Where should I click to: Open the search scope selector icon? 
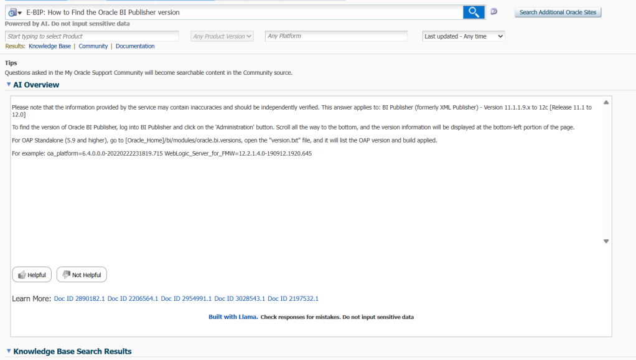pos(15,12)
